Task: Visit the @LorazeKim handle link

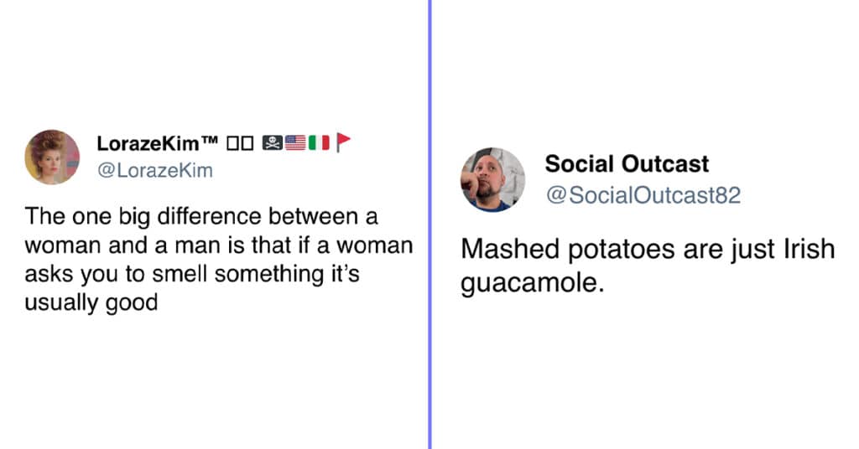Action: 155,170
